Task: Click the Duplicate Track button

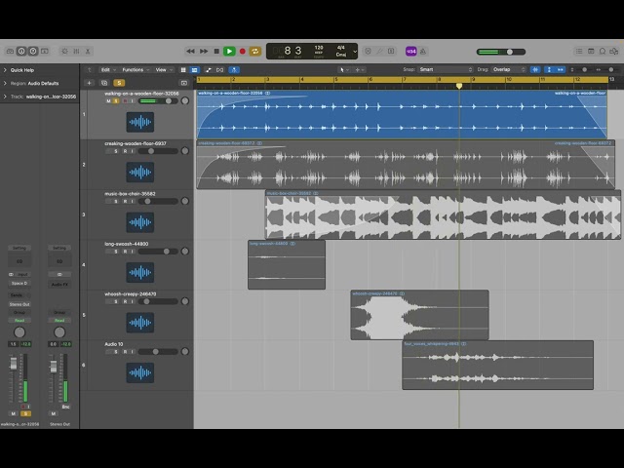Action: (x=104, y=83)
